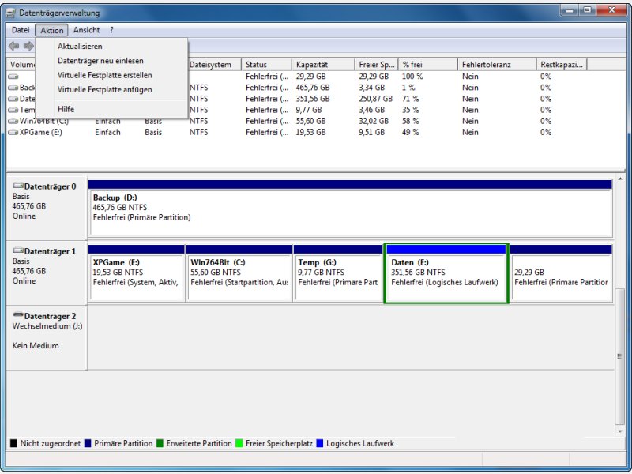Click the 19,53 GB capacity list cell

point(310,132)
